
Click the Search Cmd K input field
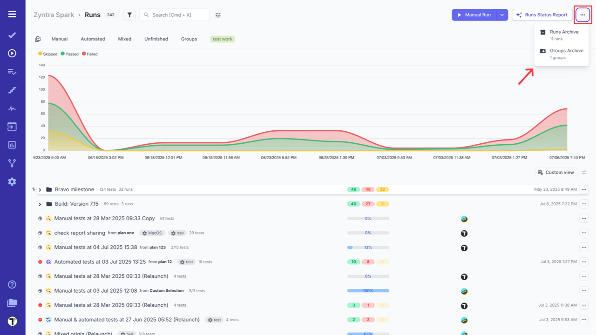(x=174, y=14)
